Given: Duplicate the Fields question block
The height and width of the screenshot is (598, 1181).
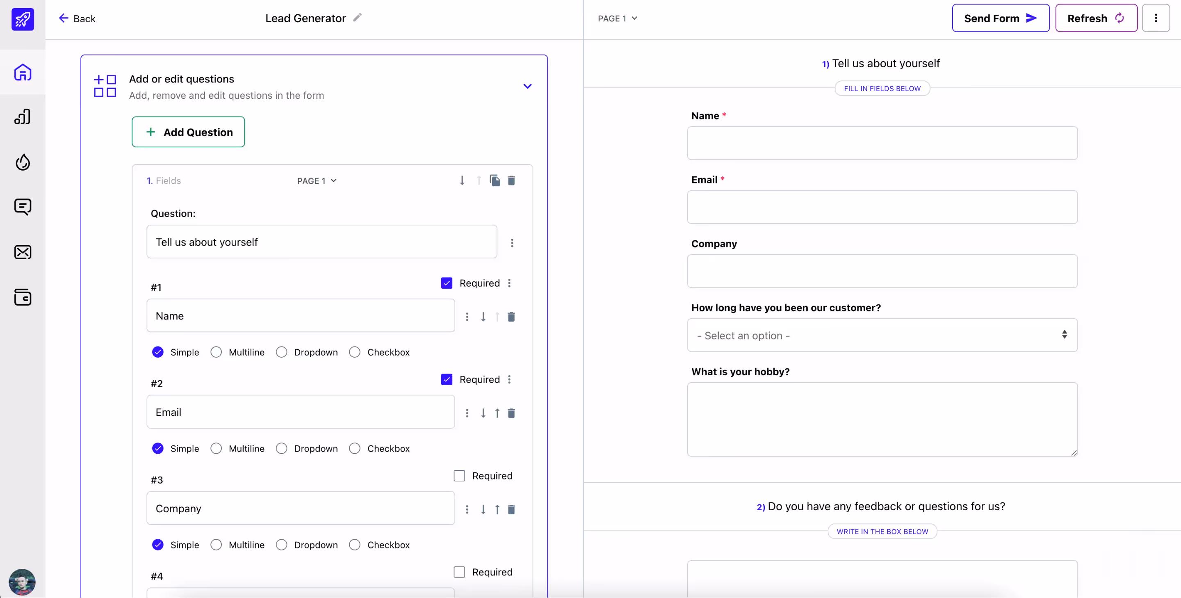Looking at the screenshot, I should (x=495, y=180).
